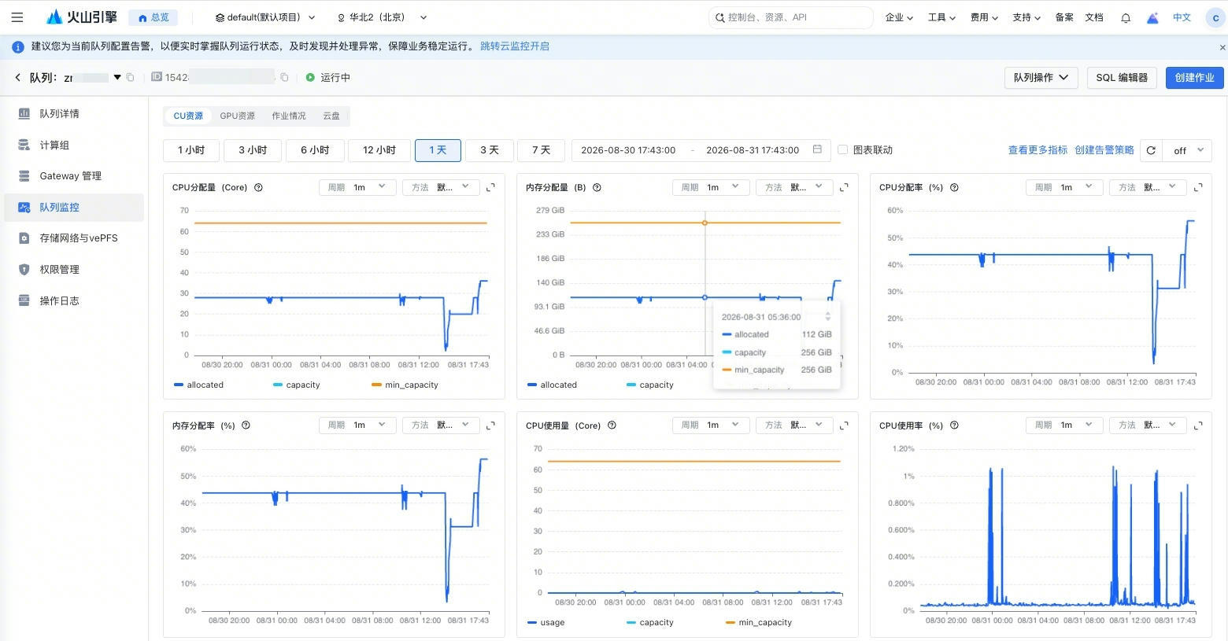Open the calendar date picker icon
This screenshot has width=1228, height=641.
[x=817, y=149]
